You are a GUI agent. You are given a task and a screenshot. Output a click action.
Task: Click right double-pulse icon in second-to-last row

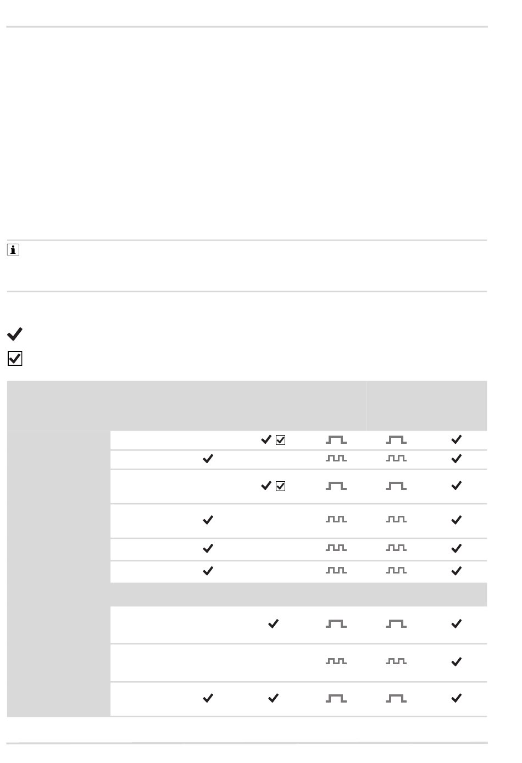pyautogui.click(x=396, y=661)
